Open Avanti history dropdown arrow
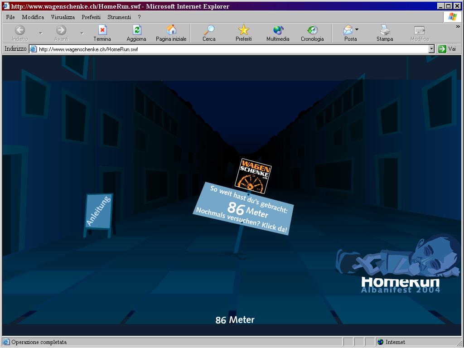 pyautogui.click(x=82, y=33)
